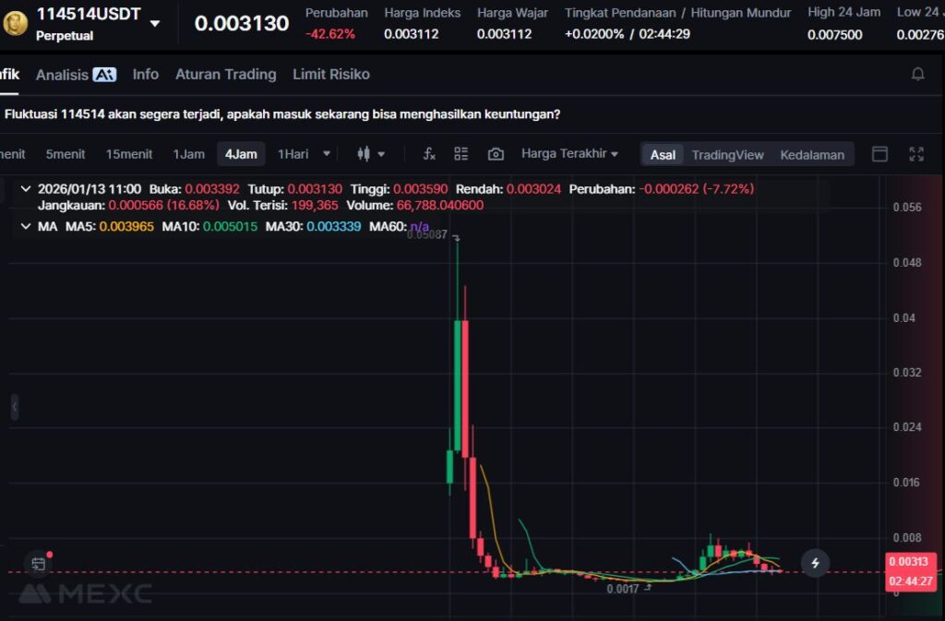Open the 114514USDT pair selector dropdown

[x=154, y=24]
